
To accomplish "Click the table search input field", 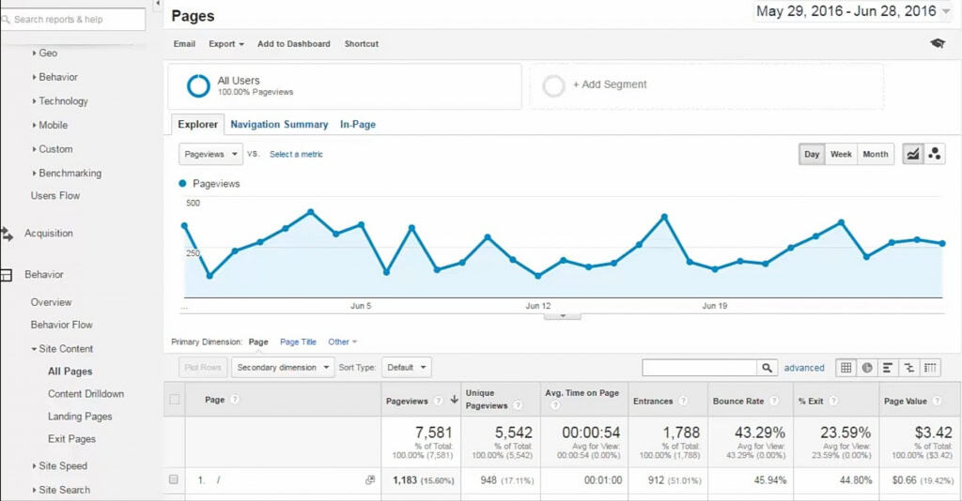I will pyautogui.click(x=700, y=368).
